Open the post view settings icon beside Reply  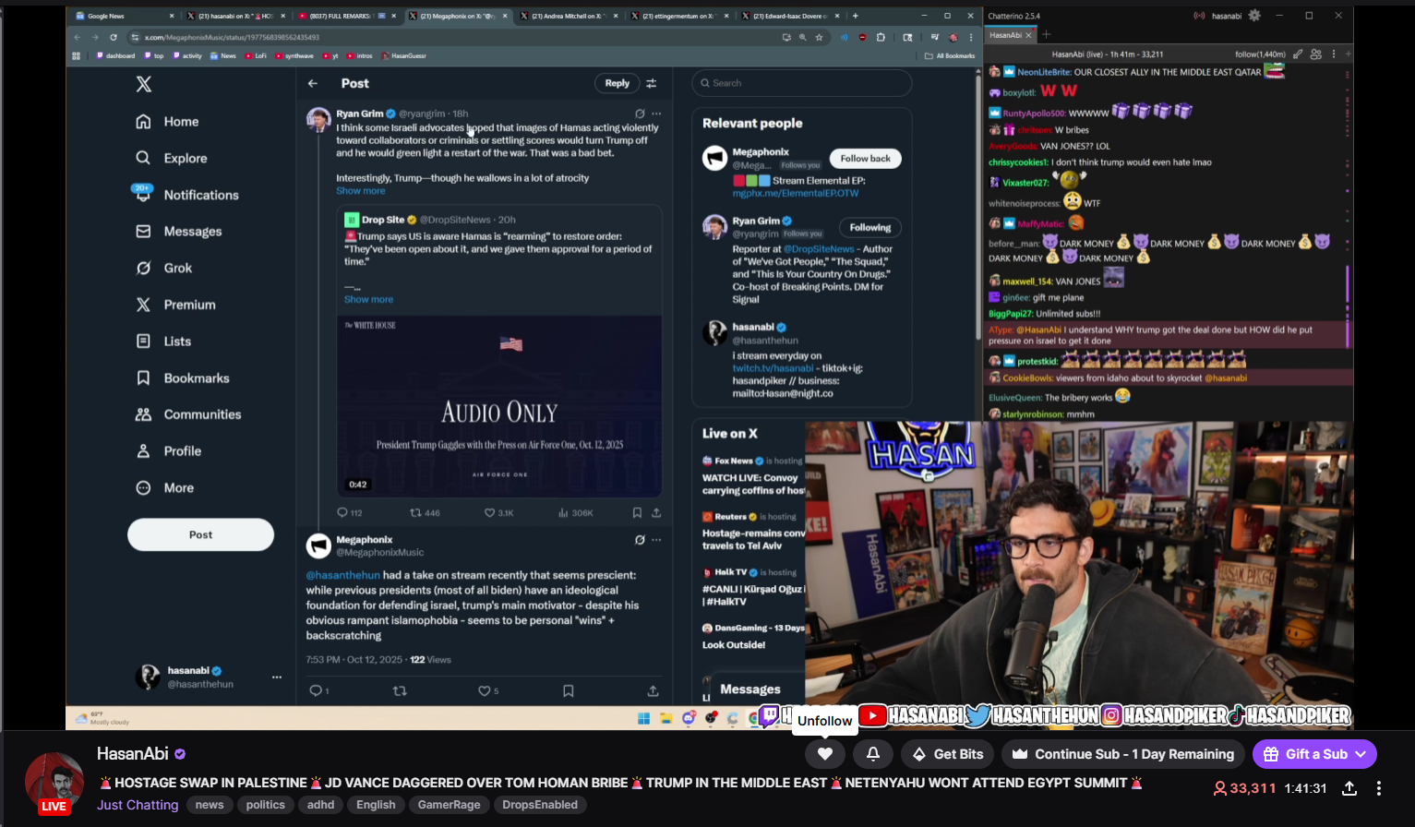(652, 83)
